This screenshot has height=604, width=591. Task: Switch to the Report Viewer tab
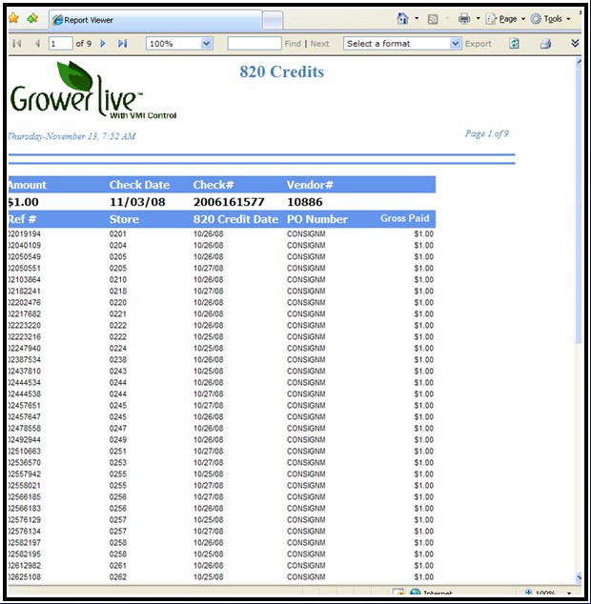(153, 19)
